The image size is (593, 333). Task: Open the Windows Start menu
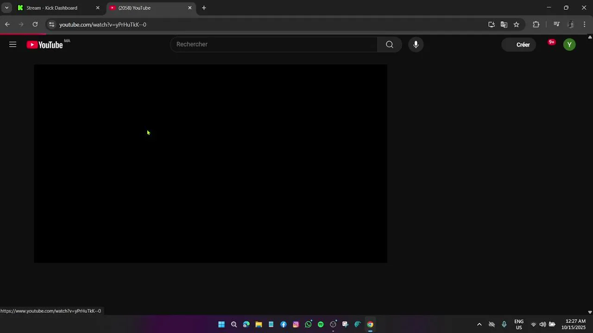click(x=221, y=324)
